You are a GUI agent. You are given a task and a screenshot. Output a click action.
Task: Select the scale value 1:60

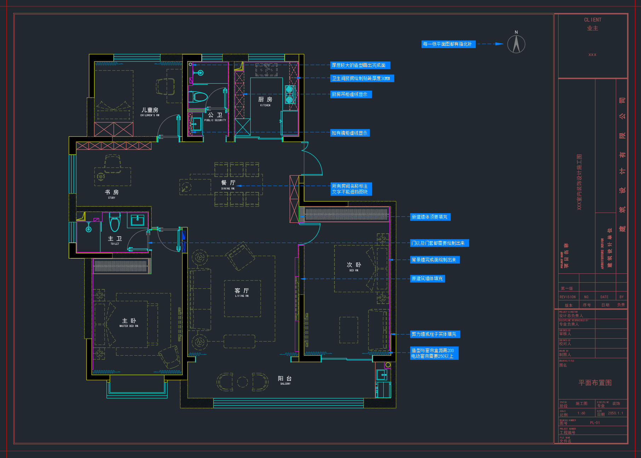pos(581,413)
